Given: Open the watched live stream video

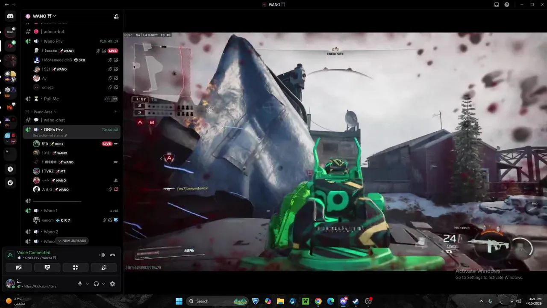Looking at the screenshot, I should coord(335,151).
